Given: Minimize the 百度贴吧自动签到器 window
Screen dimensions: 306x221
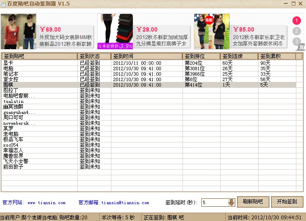Looking at the screenshot, I should coord(286,4).
